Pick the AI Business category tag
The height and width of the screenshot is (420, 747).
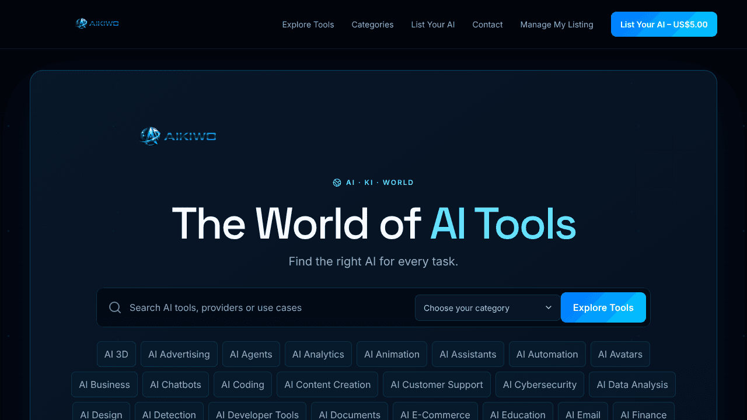104,384
